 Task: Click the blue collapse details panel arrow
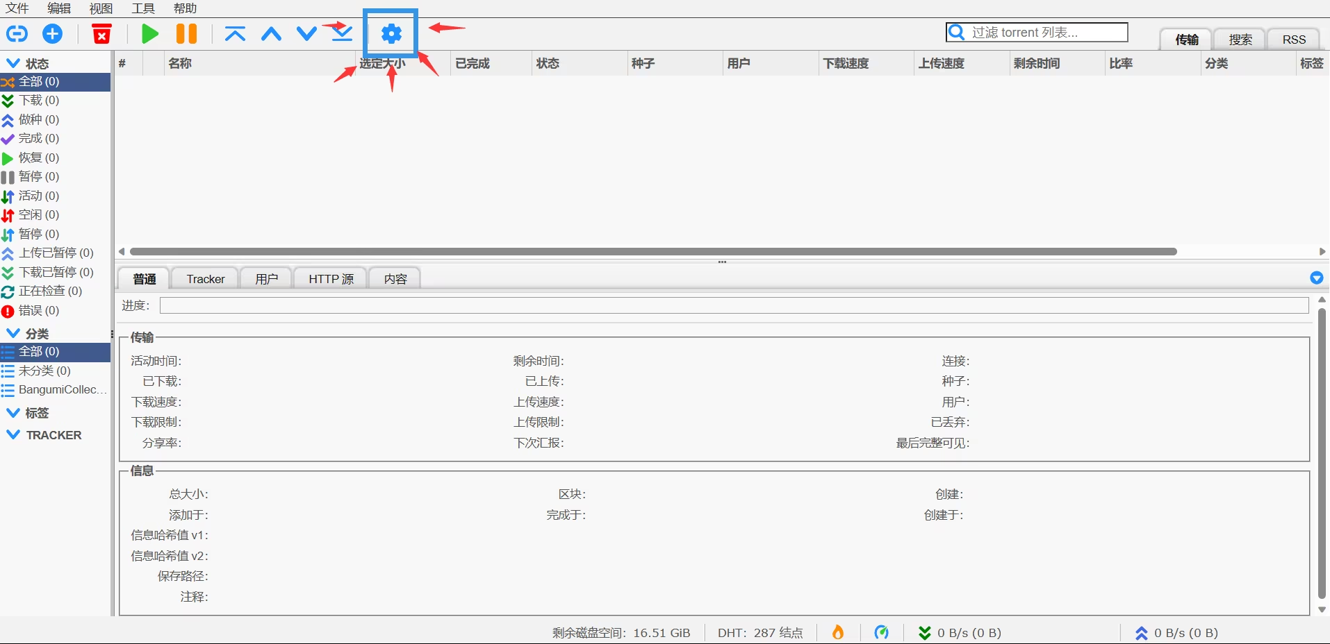click(x=1316, y=278)
